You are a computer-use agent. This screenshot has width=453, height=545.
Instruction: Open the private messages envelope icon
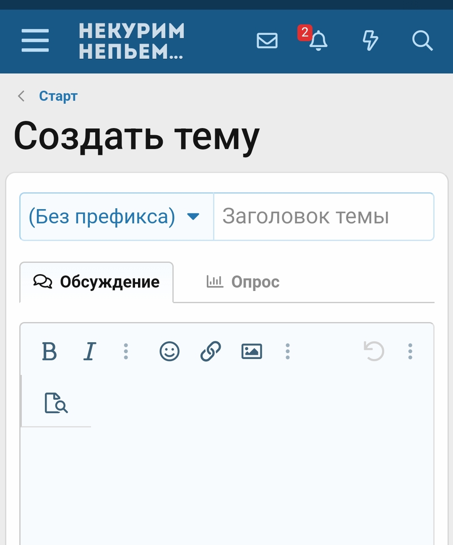point(267,41)
